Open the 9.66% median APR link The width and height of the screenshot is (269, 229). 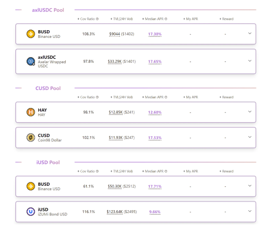(x=155, y=212)
